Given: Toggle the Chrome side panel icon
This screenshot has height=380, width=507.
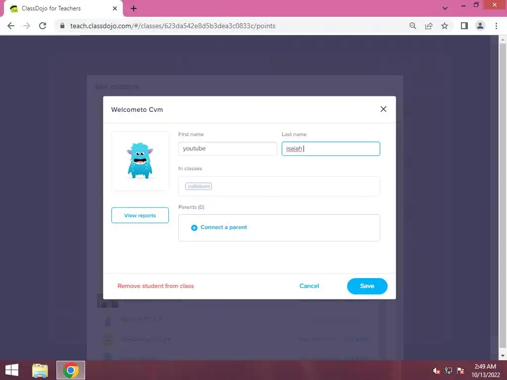Looking at the screenshot, I should tap(464, 26).
